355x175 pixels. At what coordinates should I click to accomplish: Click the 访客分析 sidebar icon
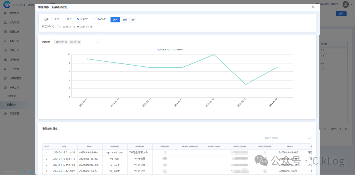5,50
